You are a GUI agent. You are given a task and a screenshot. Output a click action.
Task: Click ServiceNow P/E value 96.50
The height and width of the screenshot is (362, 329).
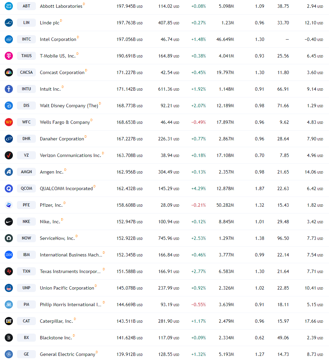pos(283,238)
